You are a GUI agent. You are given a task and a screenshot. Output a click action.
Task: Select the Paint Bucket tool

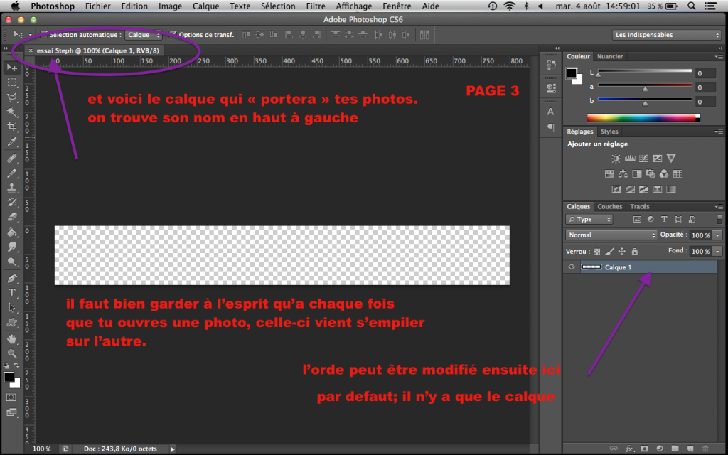coord(12,232)
